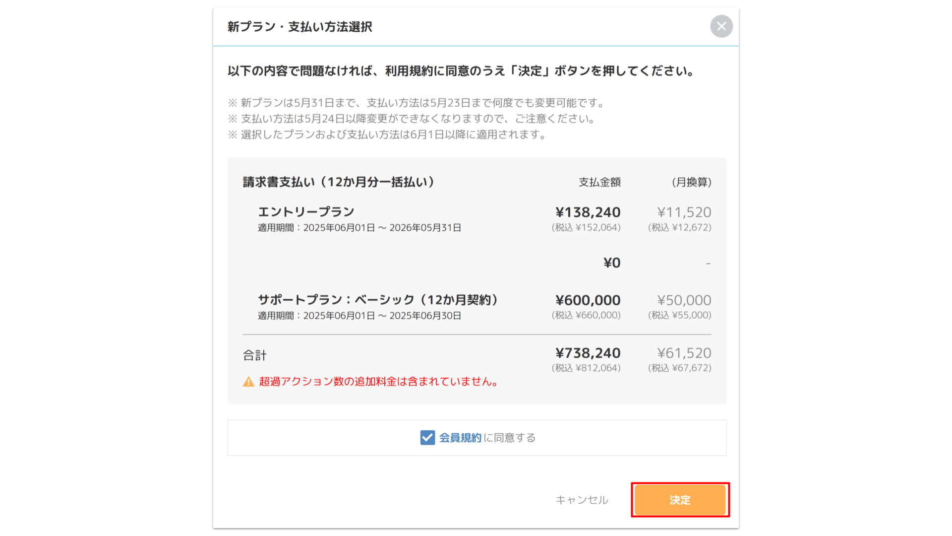
Task: Click the キャンセル button
Action: pyautogui.click(x=582, y=500)
